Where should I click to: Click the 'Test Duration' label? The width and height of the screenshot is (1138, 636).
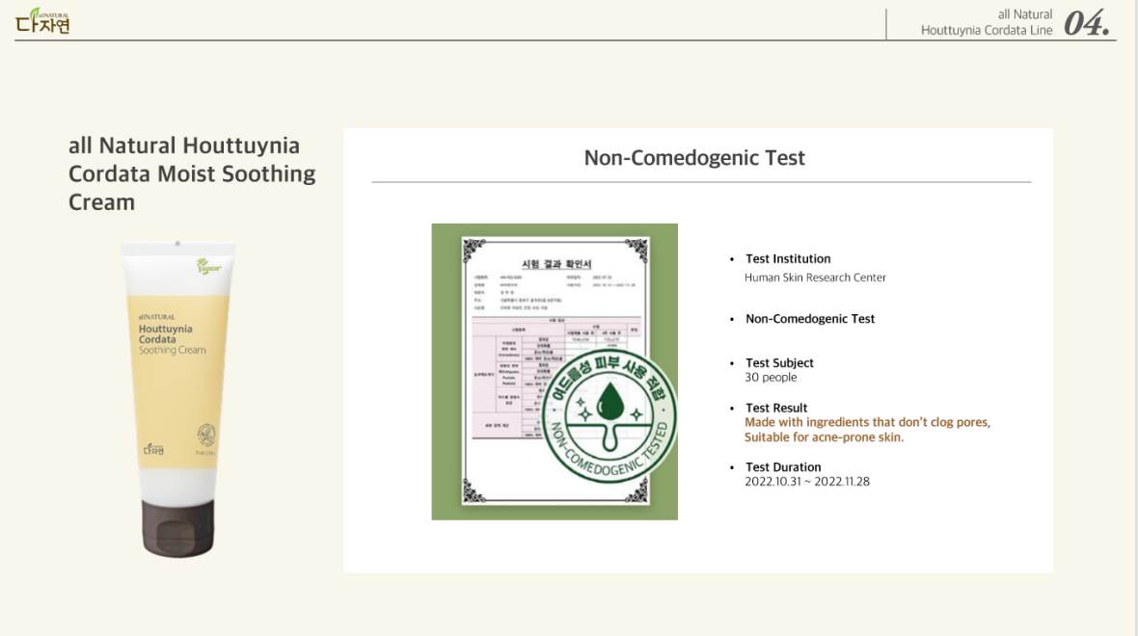click(x=783, y=467)
